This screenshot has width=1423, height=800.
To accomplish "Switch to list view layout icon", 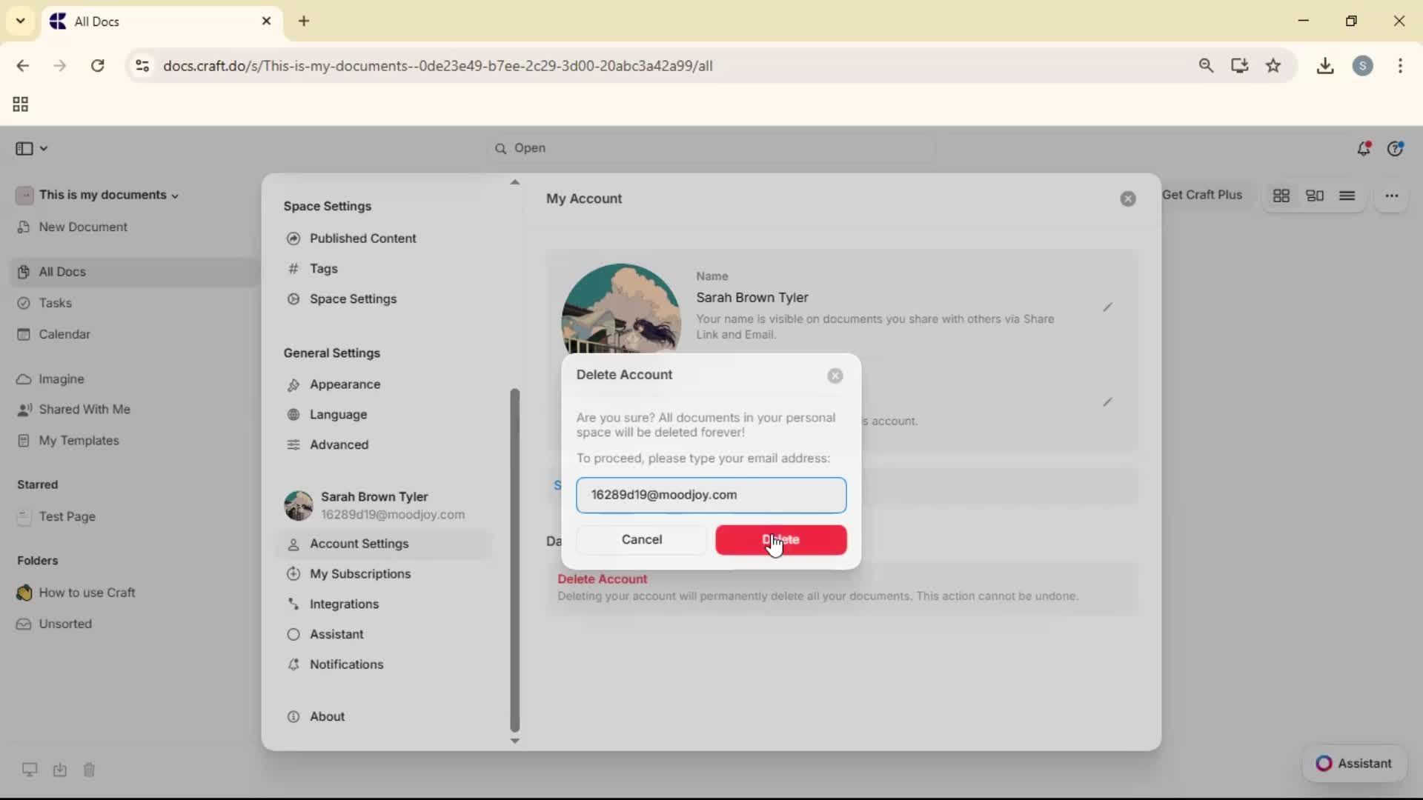I will tap(1347, 196).
